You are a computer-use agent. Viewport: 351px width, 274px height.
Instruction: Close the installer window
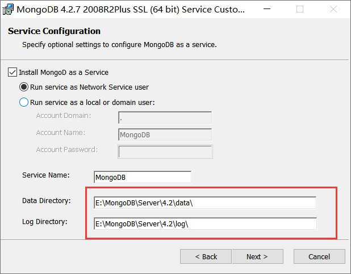[x=333, y=9]
